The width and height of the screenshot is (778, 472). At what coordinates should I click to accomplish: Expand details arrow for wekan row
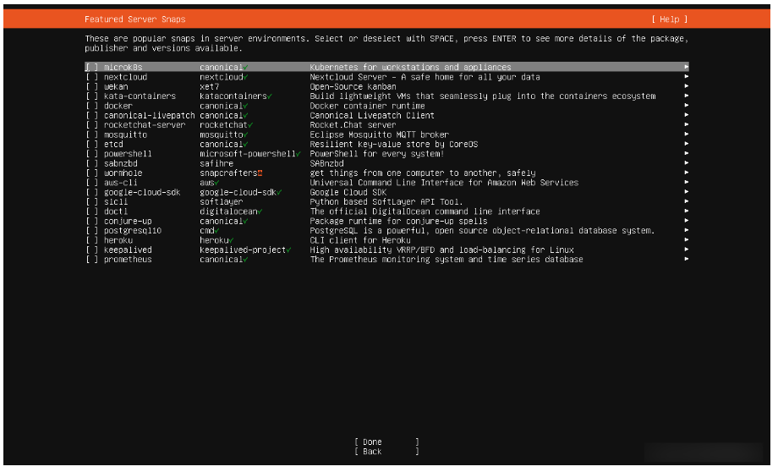686,86
